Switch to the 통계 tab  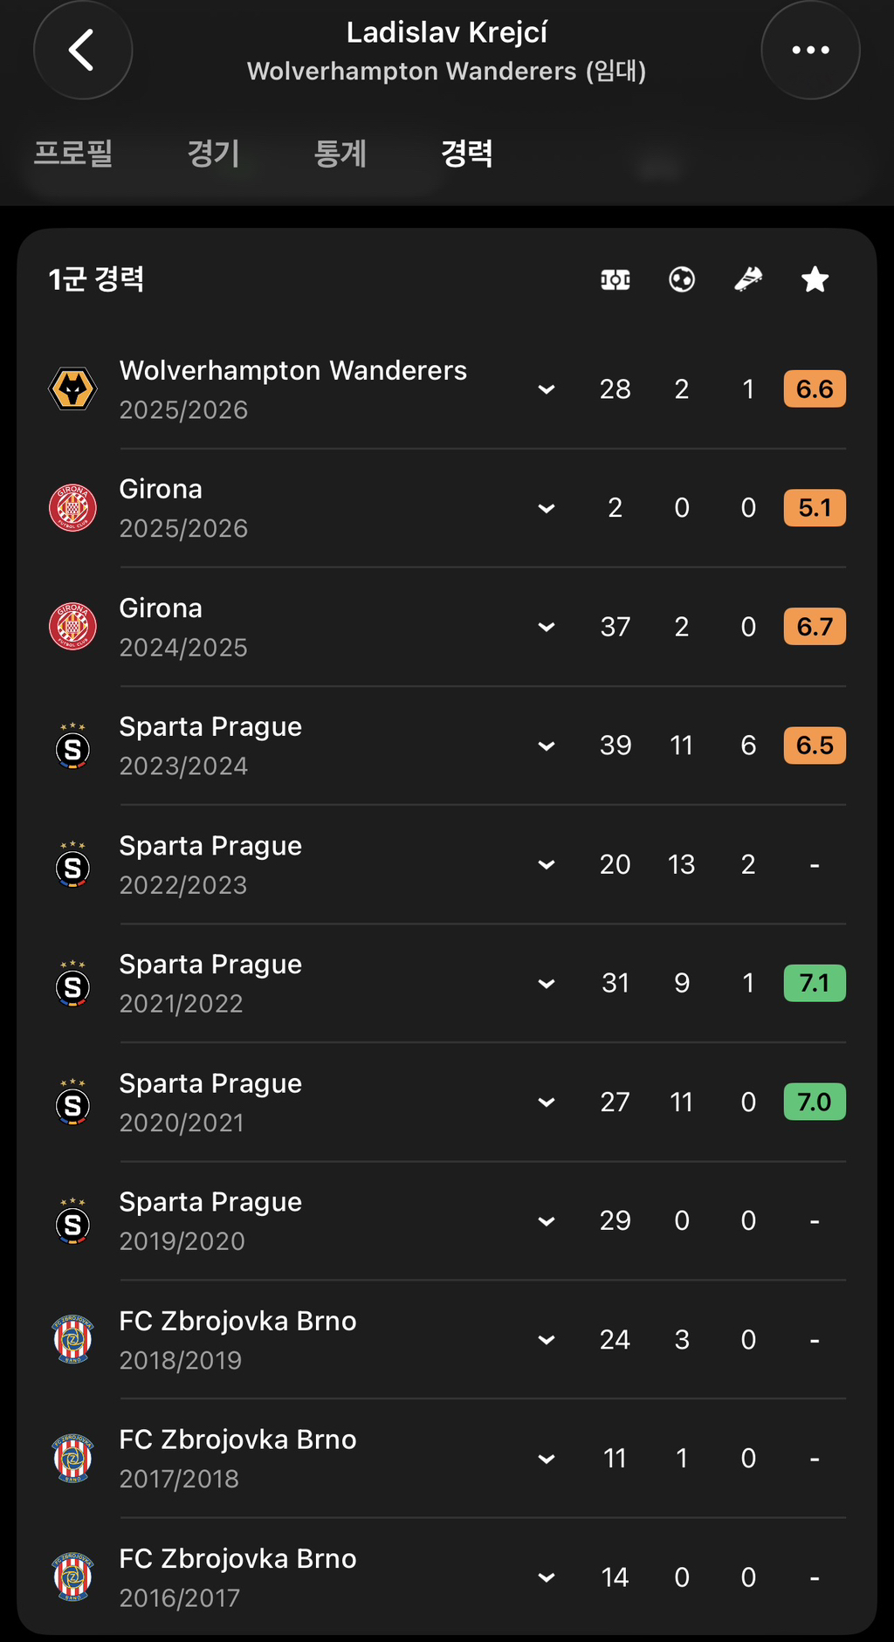click(x=340, y=154)
